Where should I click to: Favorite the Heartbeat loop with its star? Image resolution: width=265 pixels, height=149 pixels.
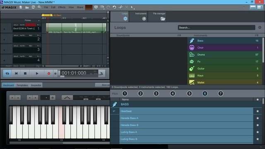[x=258, y=111]
